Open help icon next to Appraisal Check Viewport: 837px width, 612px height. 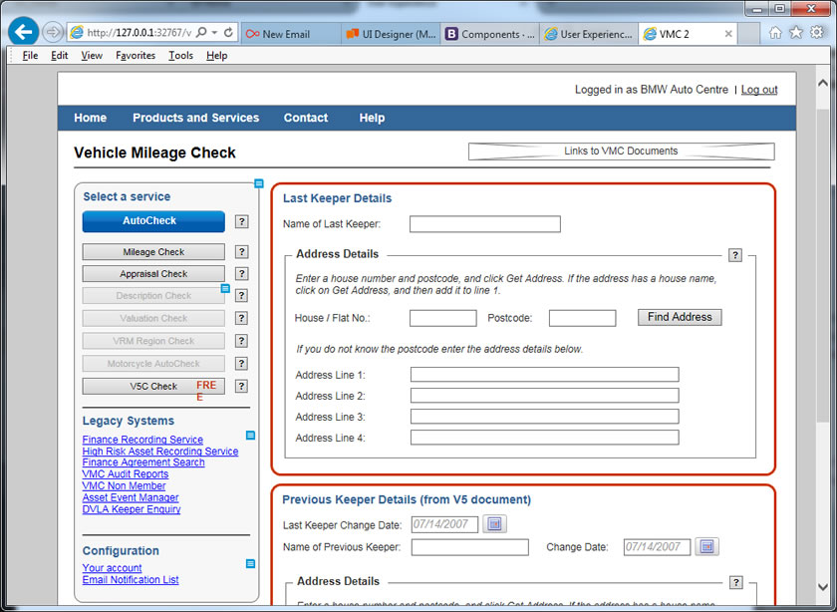(x=242, y=274)
